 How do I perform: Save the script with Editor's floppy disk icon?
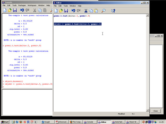66,11
